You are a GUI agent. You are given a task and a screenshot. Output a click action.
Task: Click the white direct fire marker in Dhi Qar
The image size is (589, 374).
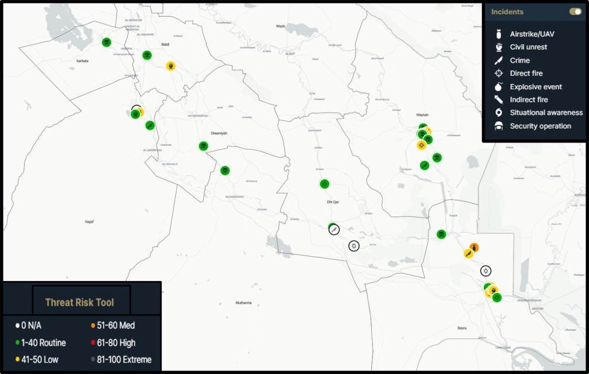point(354,246)
